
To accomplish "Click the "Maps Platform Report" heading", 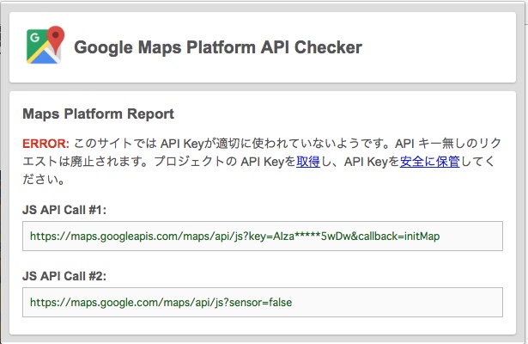I will tap(98, 114).
